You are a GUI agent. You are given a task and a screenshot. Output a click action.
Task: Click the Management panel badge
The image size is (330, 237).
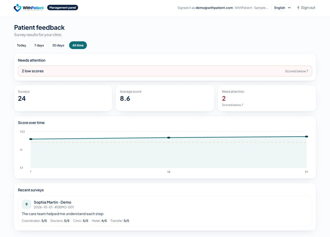[x=63, y=8]
